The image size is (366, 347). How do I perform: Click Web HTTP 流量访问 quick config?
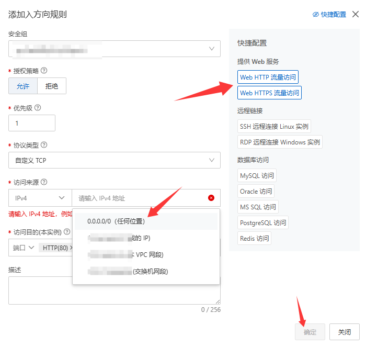(268, 77)
